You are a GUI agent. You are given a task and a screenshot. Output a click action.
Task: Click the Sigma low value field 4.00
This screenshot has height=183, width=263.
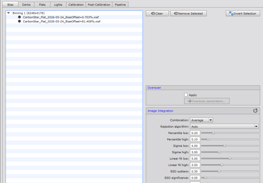(x=195, y=146)
